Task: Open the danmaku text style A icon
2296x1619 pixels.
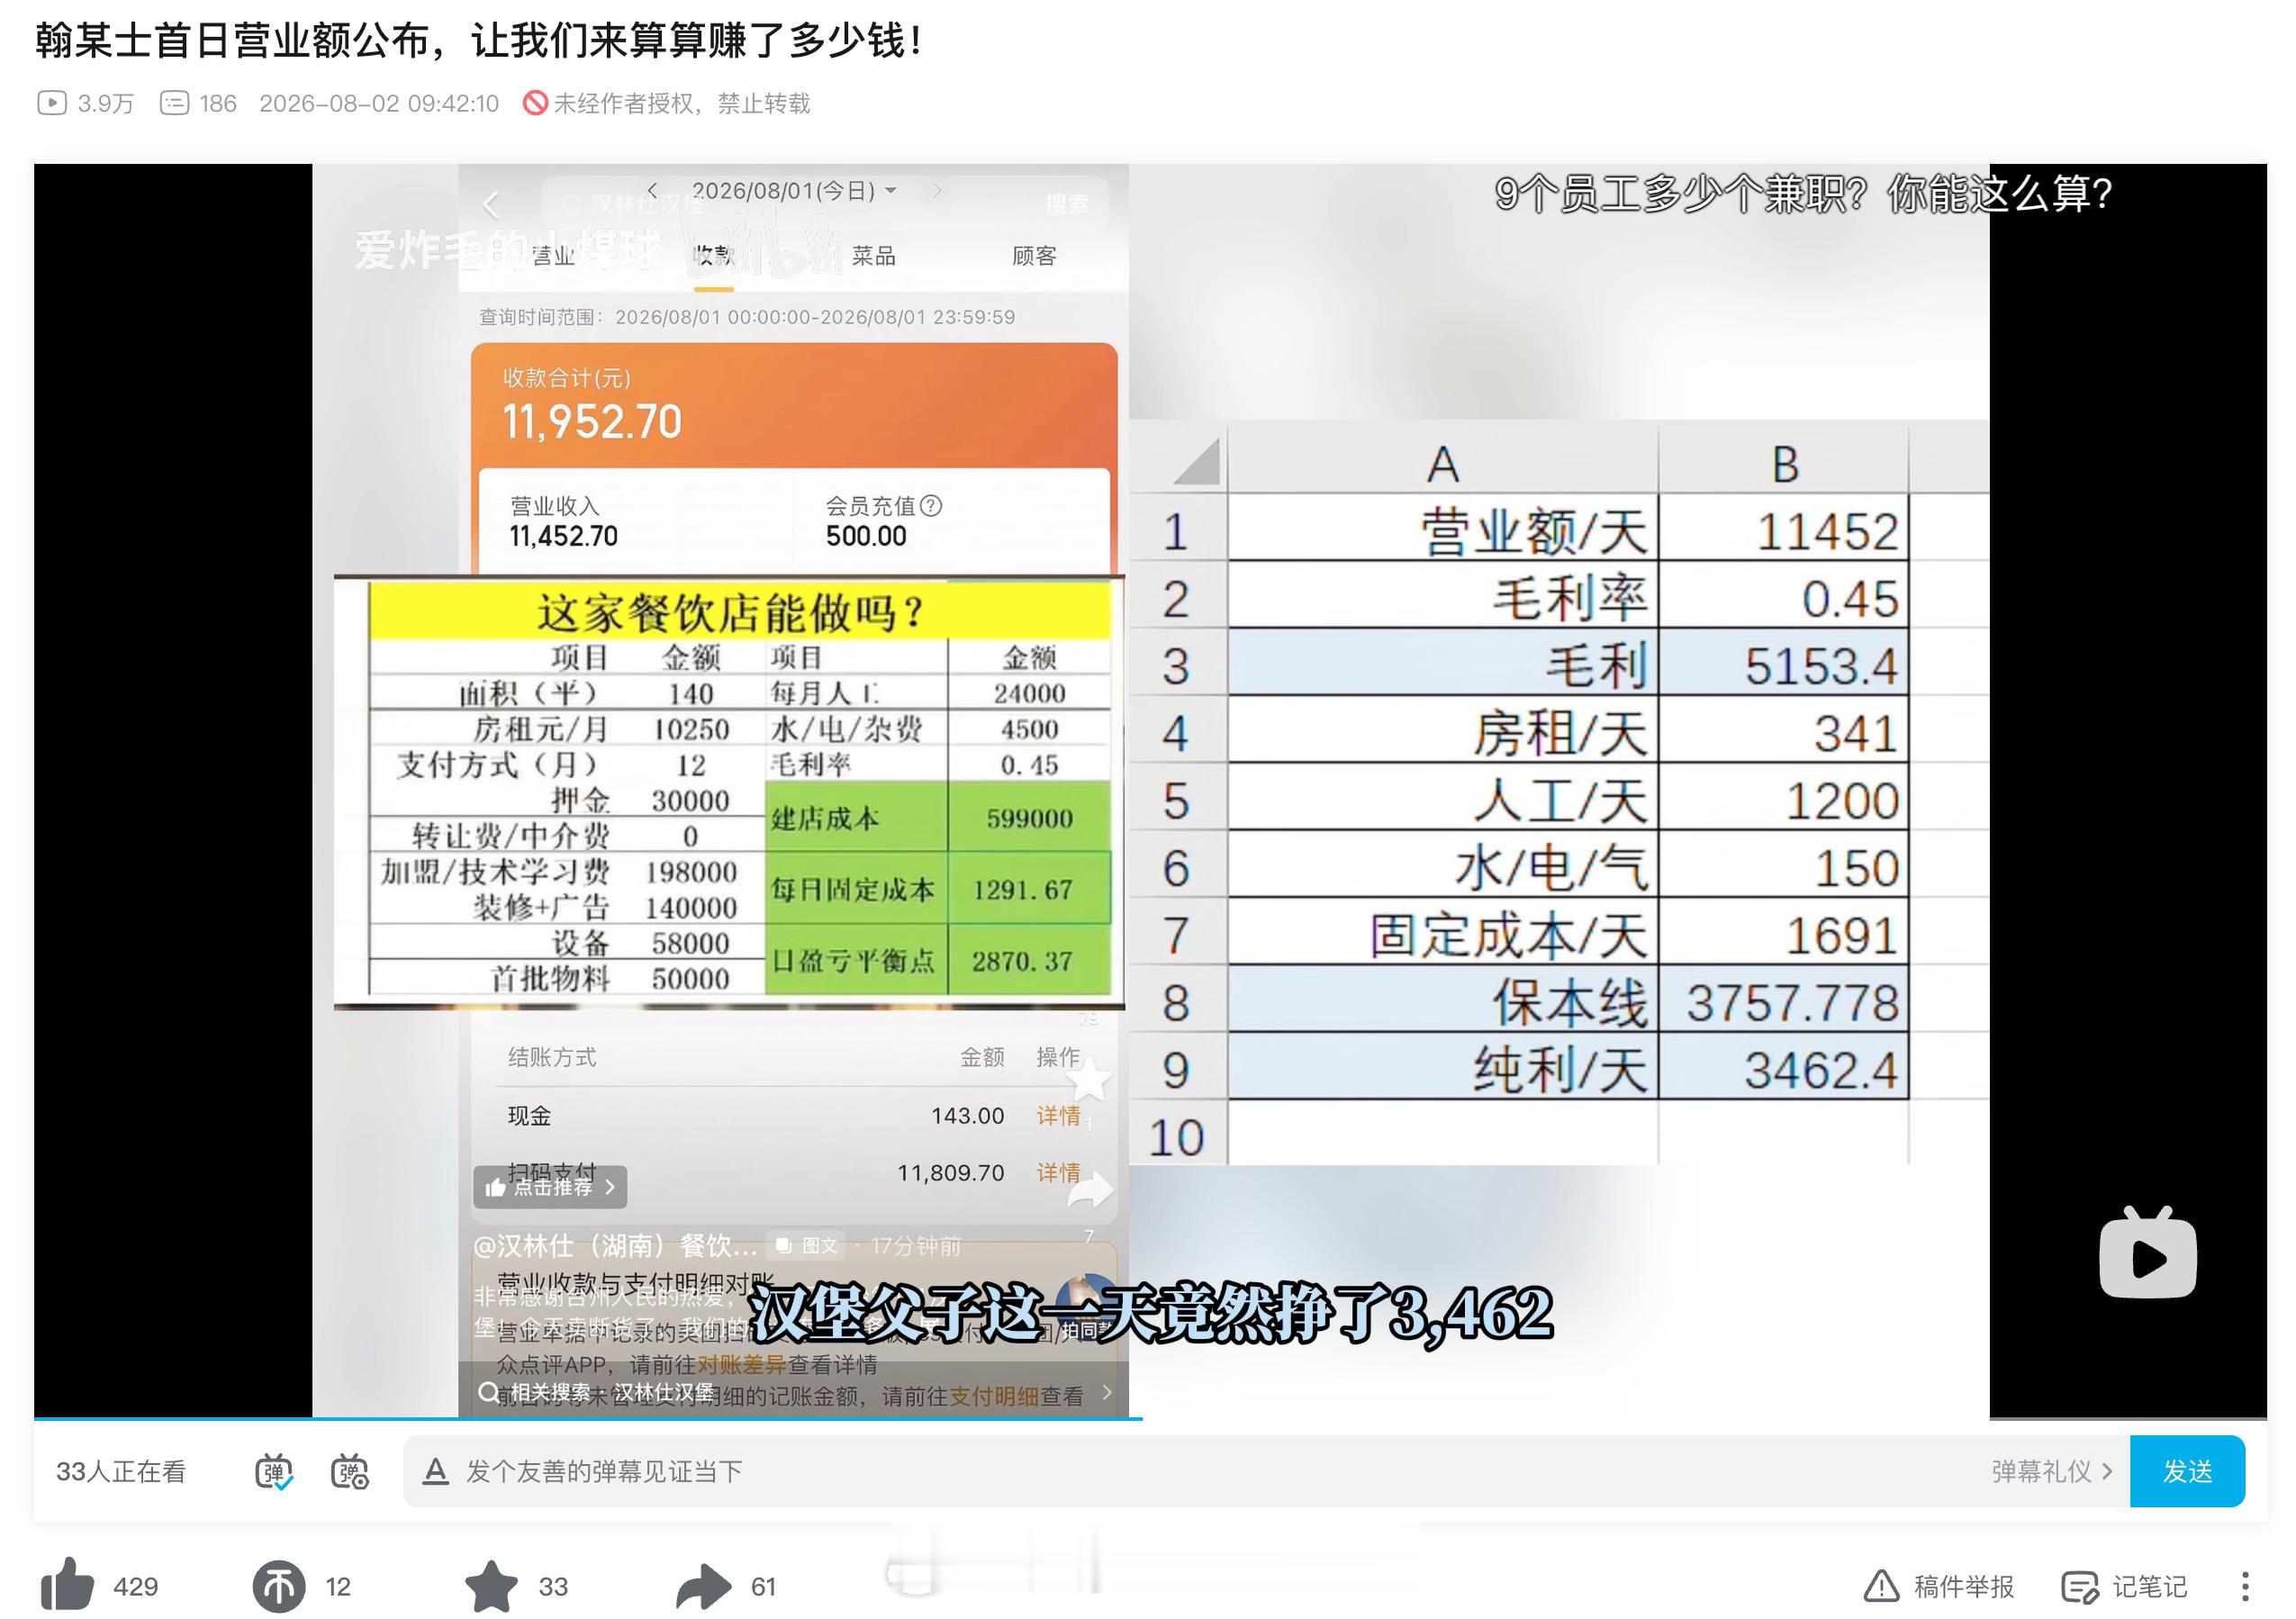Action: pyautogui.click(x=435, y=1471)
